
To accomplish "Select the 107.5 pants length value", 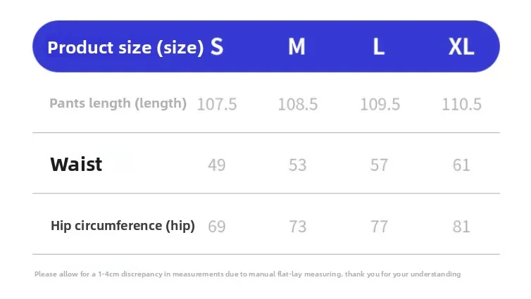I will [217, 104].
